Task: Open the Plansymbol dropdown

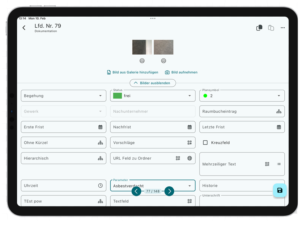Action: tap(279, 96)
